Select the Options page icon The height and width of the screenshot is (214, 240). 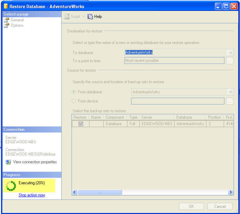click(x=6, y=25)
